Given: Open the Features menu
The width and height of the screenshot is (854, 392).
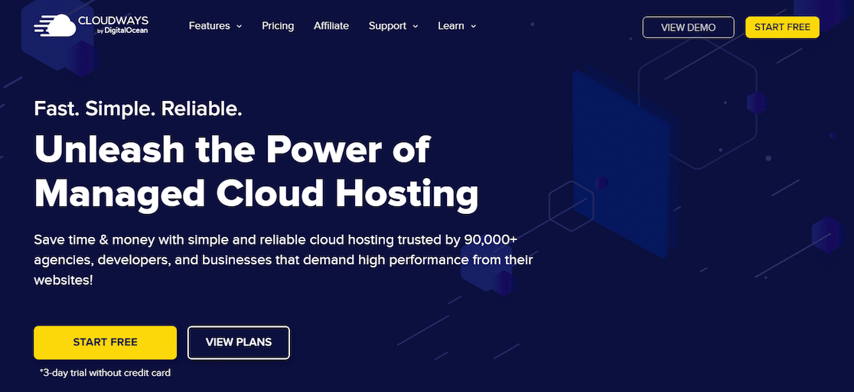Looking at the screenshot, I should pos(209,26).
